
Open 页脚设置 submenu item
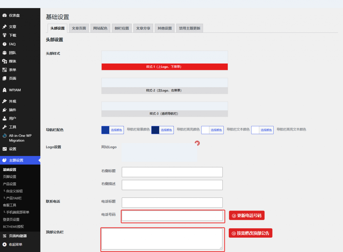10,177
